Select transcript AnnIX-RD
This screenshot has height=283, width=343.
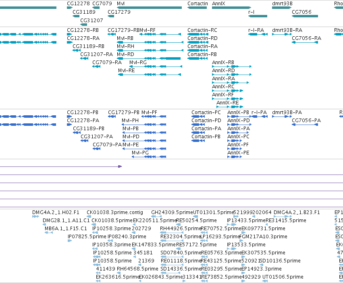click(x=232, y=75)
